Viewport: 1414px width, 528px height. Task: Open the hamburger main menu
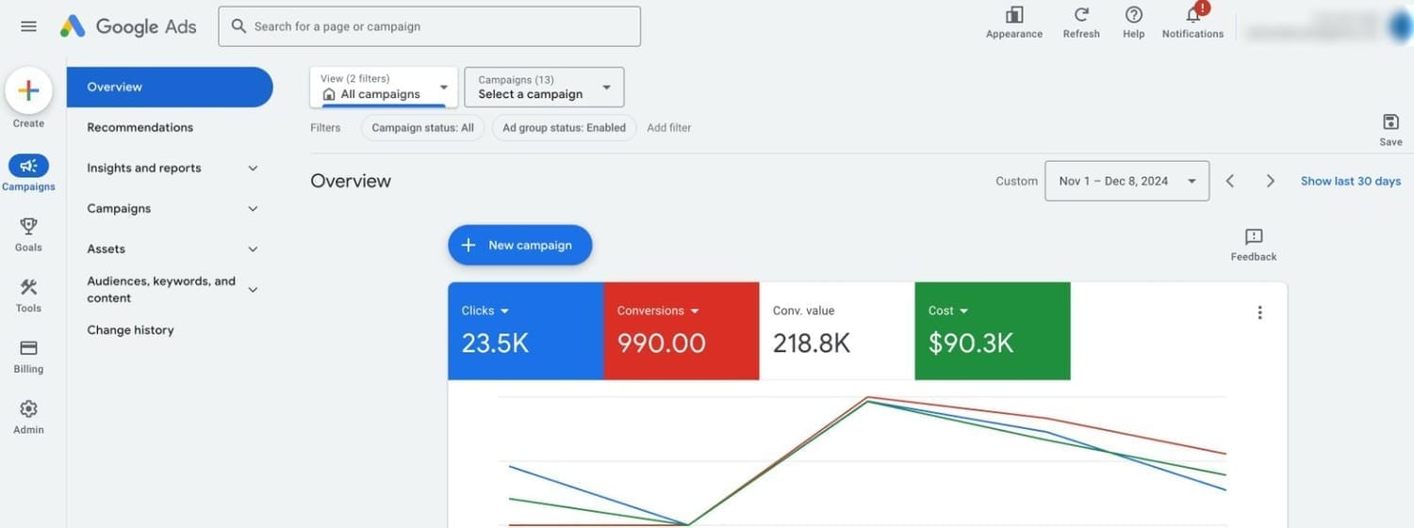(28, 26)
